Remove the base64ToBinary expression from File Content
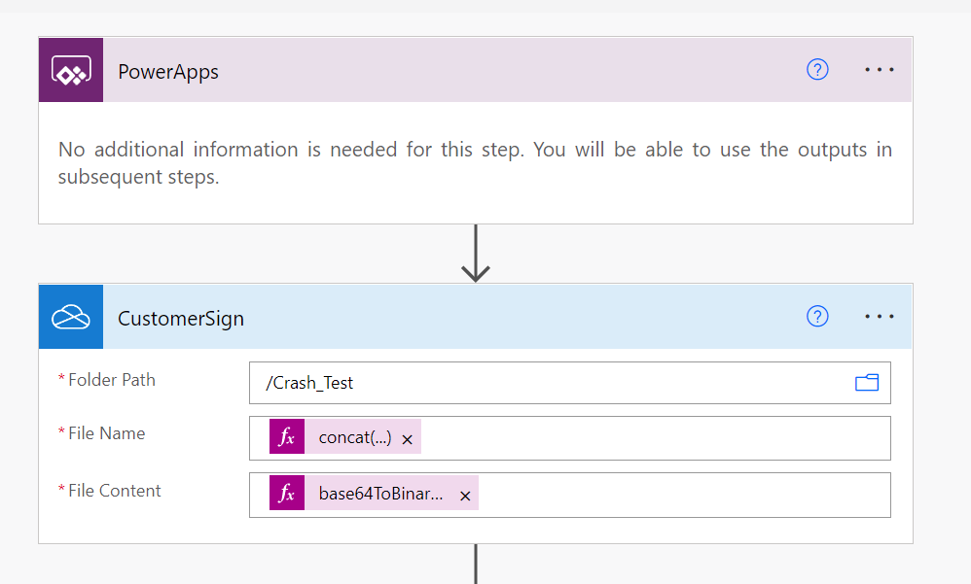 point(465,496)
